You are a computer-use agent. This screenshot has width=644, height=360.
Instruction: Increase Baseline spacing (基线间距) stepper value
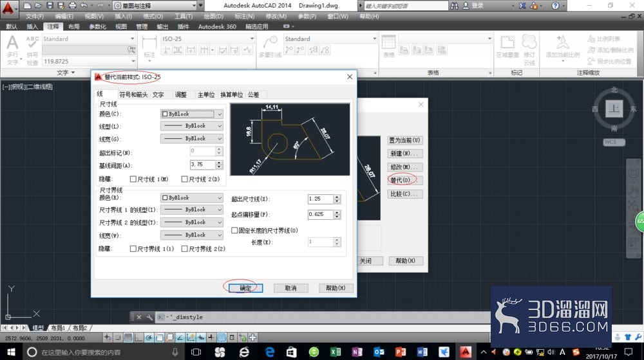click(220, 163)
